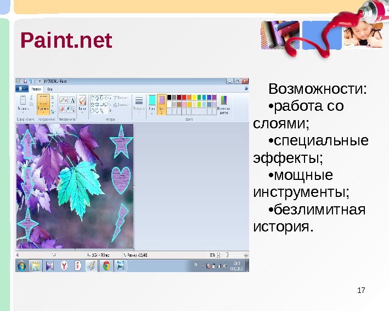This screenshot has width=389, height=311.
Task: Pick the yellow swatch in the top row
Action: pyautogui.click(x=194, y=98)
